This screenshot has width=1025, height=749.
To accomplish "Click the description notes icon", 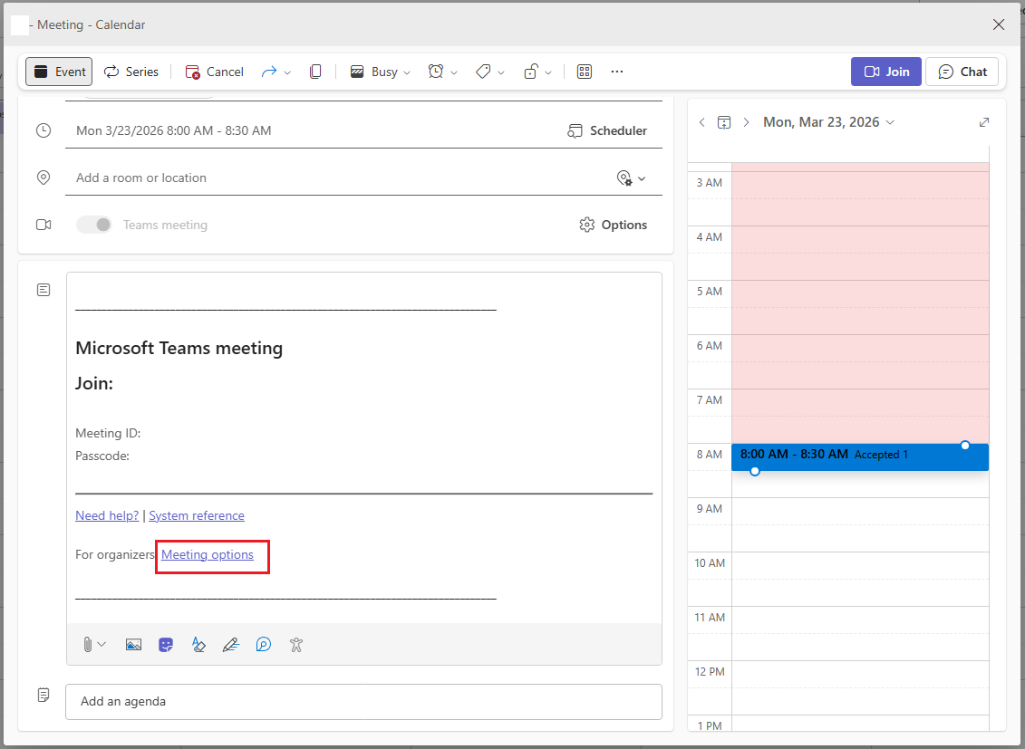I will pos(44,290).
